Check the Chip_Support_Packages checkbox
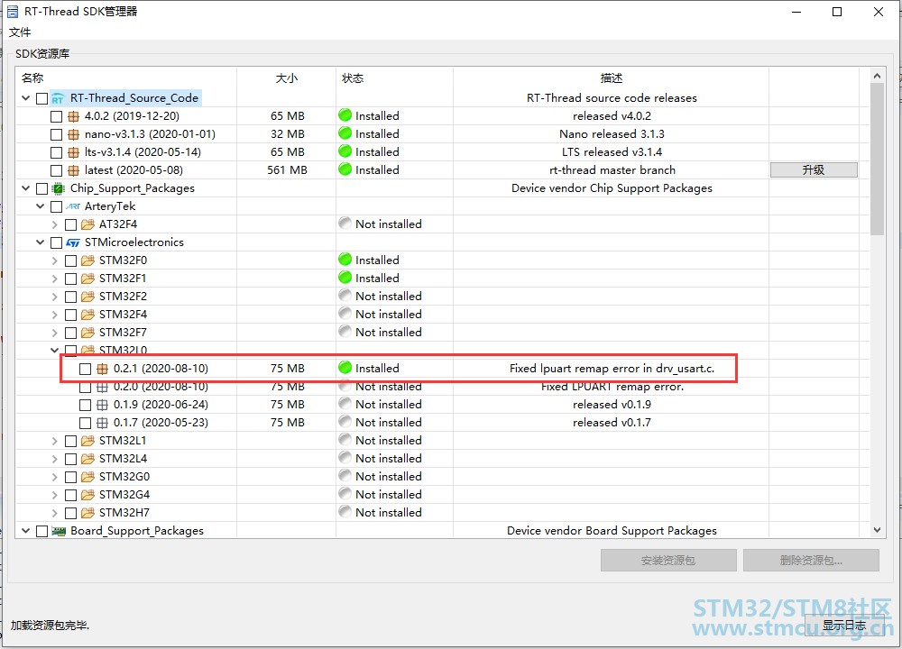 [x=41, y=188]
